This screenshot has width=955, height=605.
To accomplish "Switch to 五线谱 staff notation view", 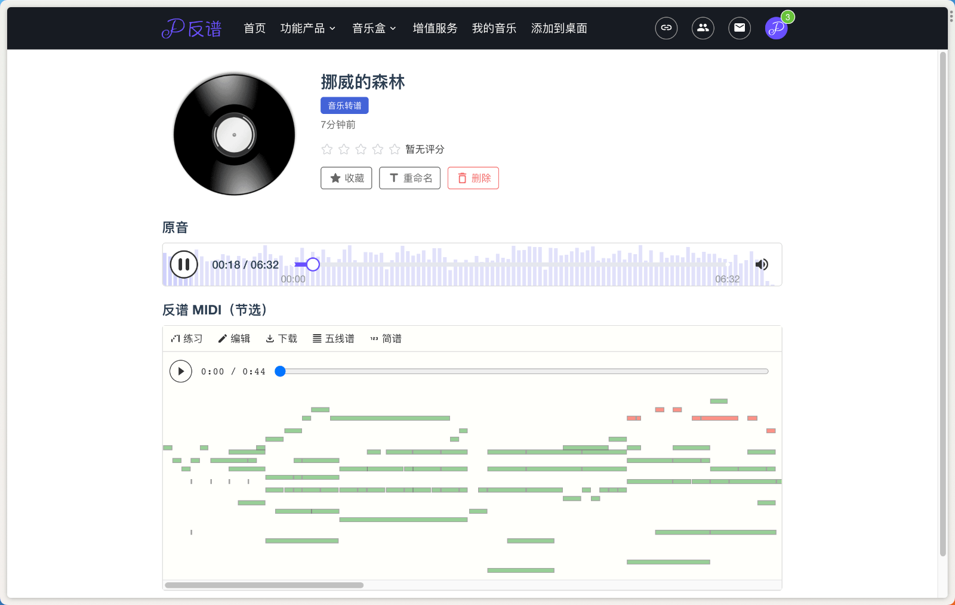I will [334, 338].
